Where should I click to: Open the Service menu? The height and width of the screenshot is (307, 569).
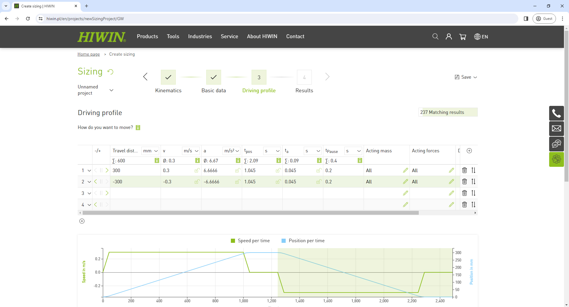(x=229, y=36)
